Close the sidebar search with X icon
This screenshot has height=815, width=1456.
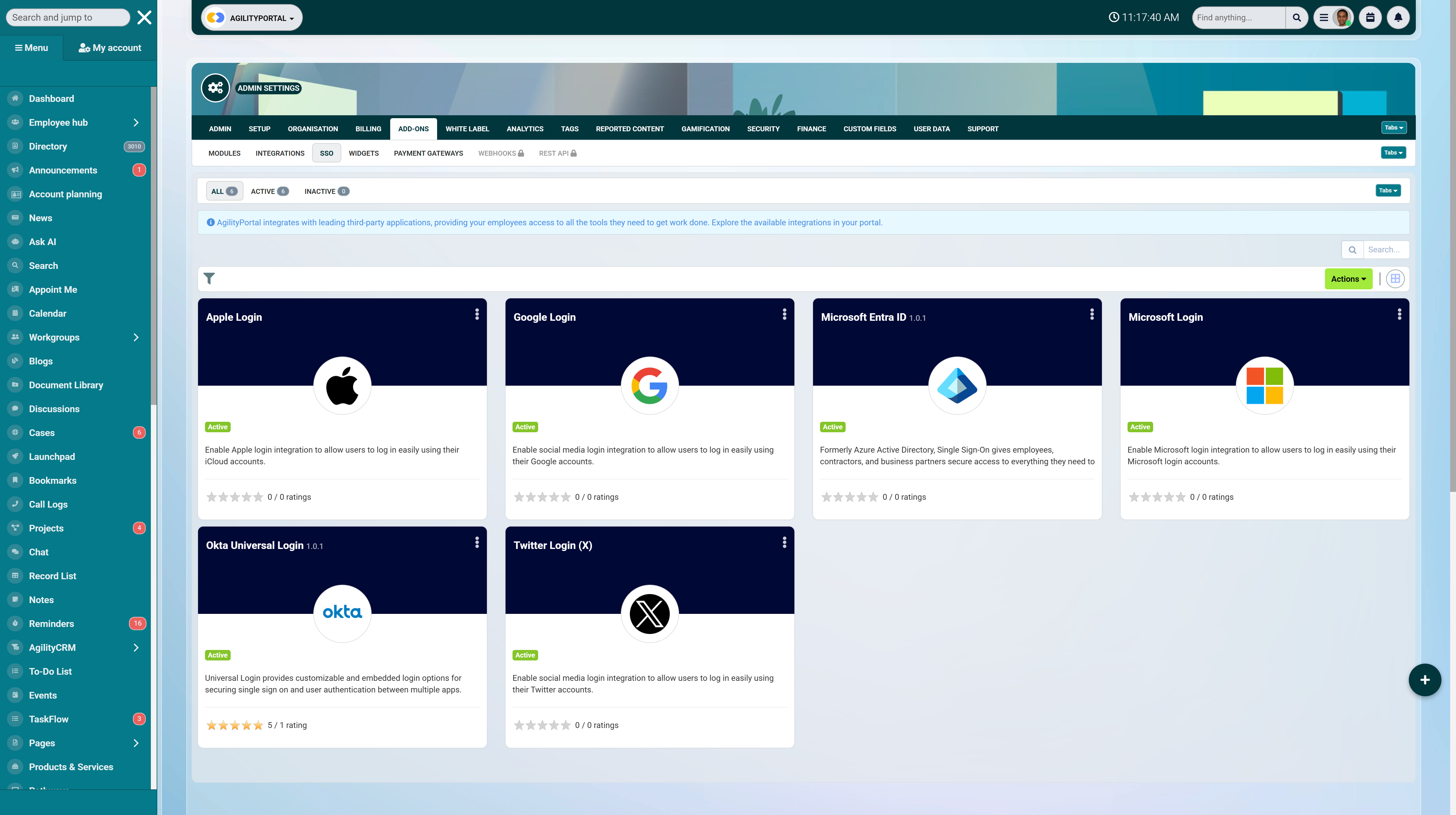click(x=144, y=17)
